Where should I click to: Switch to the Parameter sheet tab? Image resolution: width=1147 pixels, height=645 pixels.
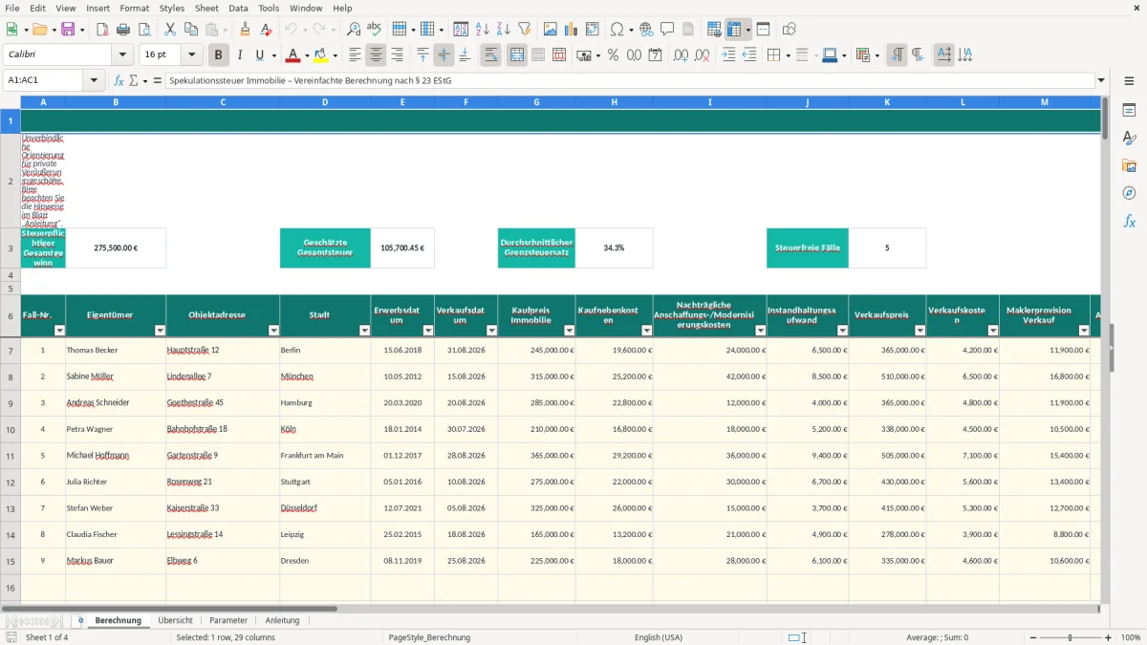point(228,620)
